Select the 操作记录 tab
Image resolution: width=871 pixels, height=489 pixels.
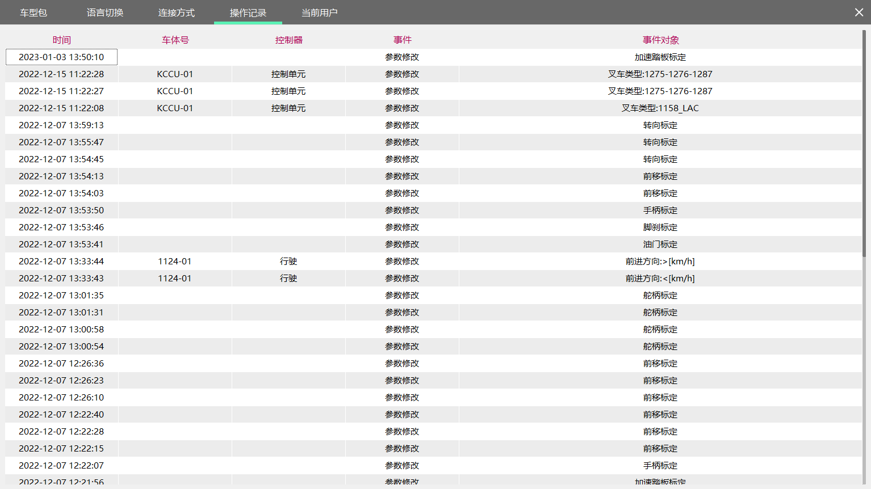pyautogui.click(x=248, y=12)
